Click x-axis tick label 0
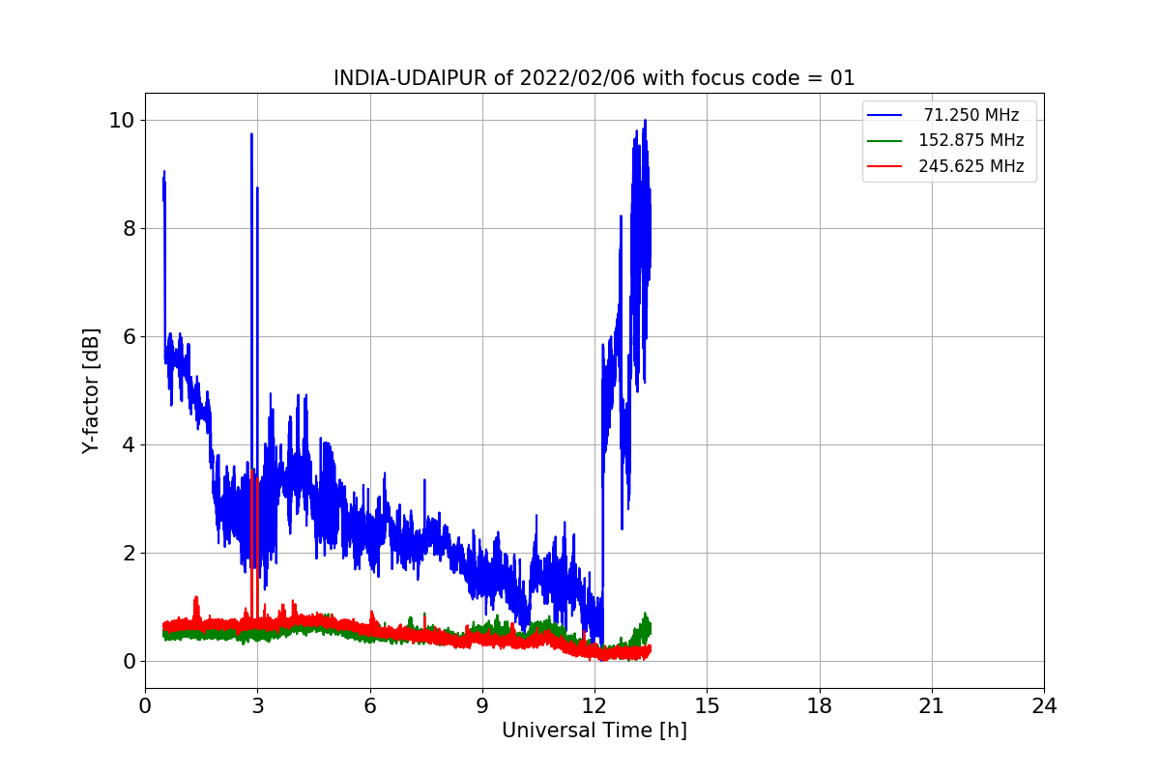This screenshot has height=773, width=1160. coord(145,705)
